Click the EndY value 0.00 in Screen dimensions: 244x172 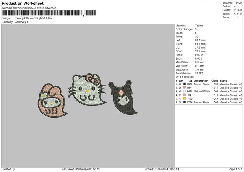199,59
